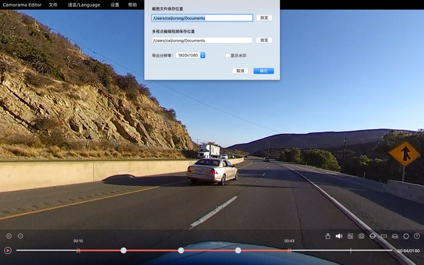Viewport: 424px width, 265px height.
Task: Click 浏览 for multi-view video save location
Action: click(x=264, y=40)
